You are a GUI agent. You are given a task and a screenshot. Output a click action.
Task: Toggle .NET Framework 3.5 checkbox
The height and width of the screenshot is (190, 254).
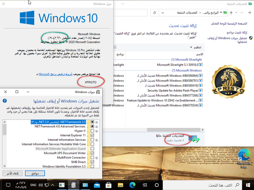pos(92,122)
